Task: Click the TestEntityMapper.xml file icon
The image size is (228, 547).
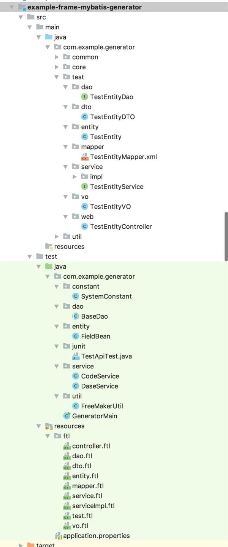Action: coord(85,157)
